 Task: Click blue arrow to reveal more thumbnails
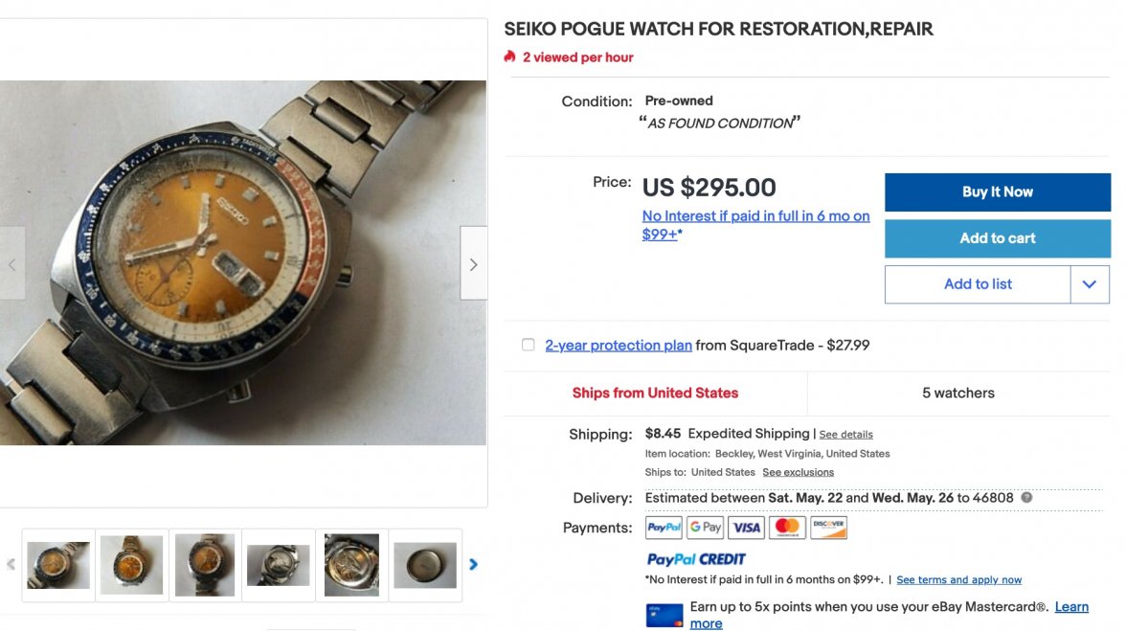pos(473,565)
